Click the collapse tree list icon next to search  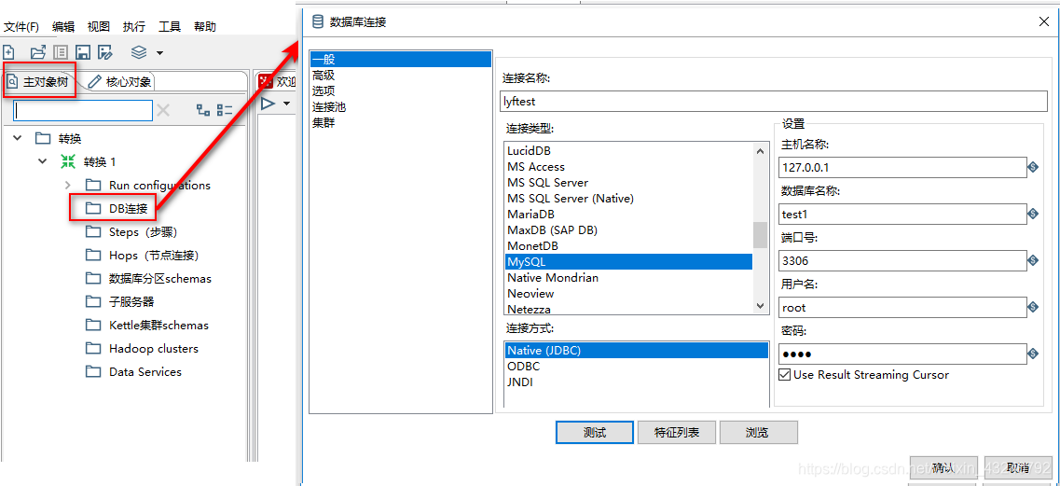point(225,110)
